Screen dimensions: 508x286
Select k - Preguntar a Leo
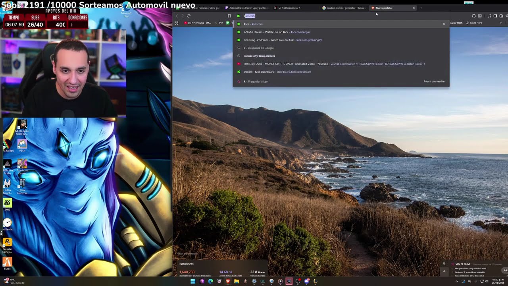pos(341,81)
